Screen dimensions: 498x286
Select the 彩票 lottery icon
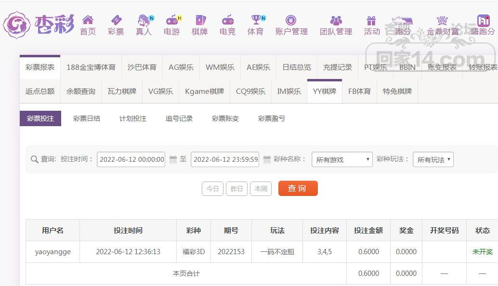click(116, 25)
